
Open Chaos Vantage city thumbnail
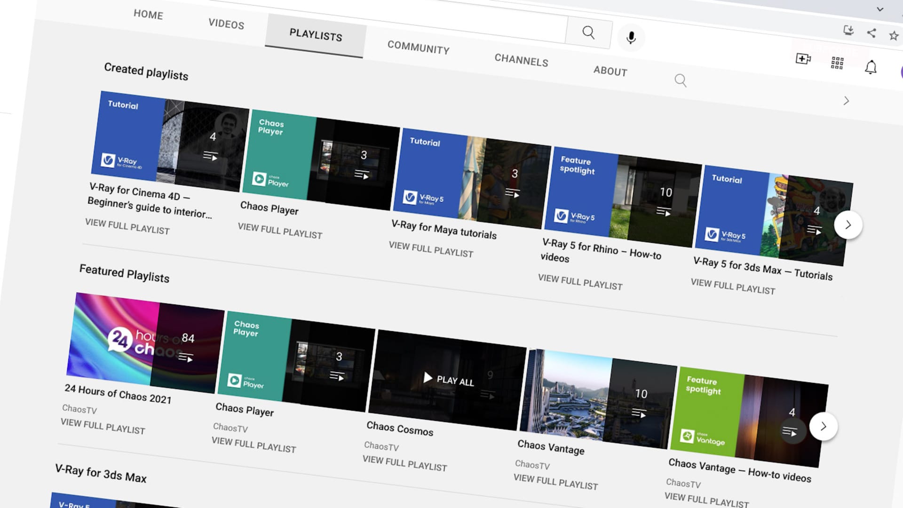[x=598, y=398]
